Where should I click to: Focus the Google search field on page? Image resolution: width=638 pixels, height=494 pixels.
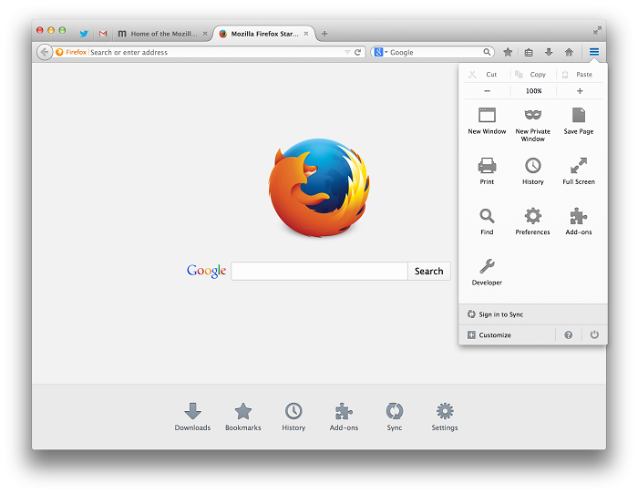(319, 271)
